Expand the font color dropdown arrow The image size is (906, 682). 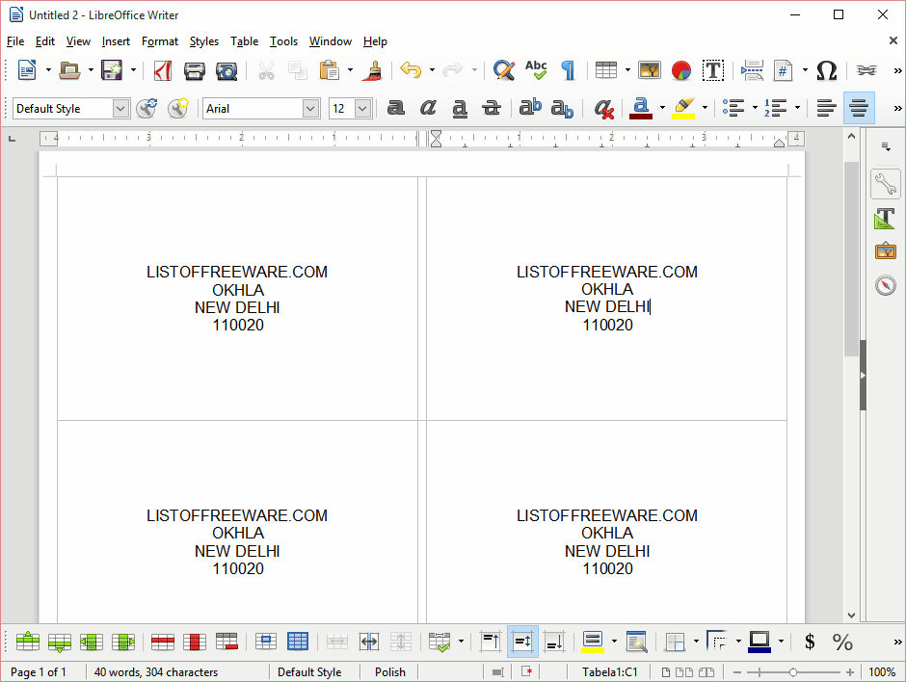[x=662, y=108]
